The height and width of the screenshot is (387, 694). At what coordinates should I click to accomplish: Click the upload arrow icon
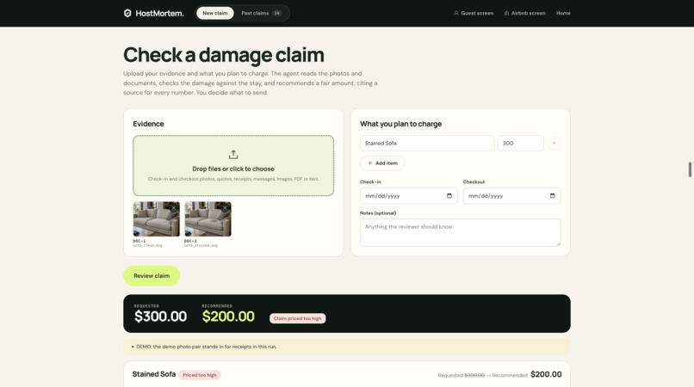pyautogui.click(x=233, y=154)
